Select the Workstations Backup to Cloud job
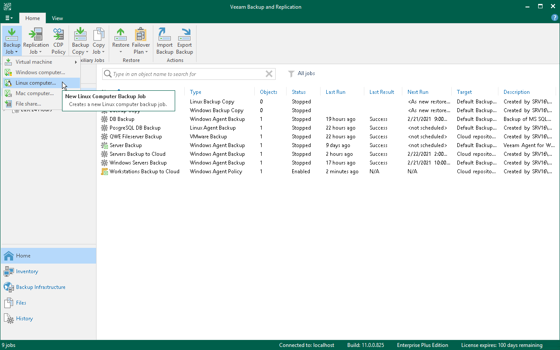Screen dimensions: 560x350 pos(144,172)
